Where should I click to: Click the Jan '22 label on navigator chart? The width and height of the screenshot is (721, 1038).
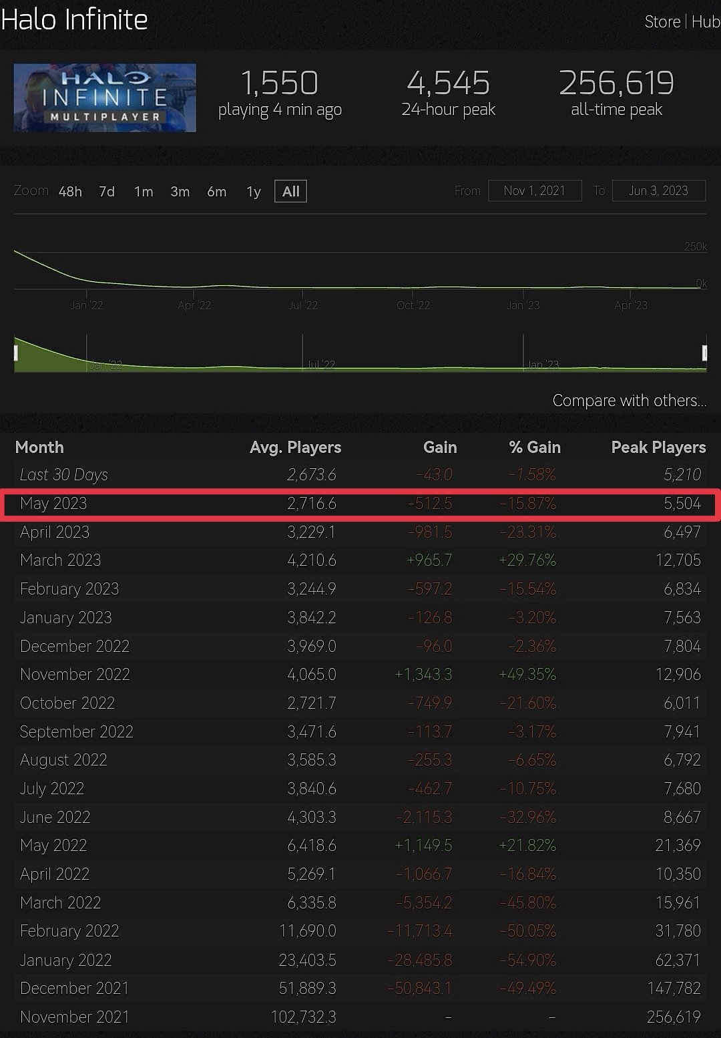click(x=105, y=365)
